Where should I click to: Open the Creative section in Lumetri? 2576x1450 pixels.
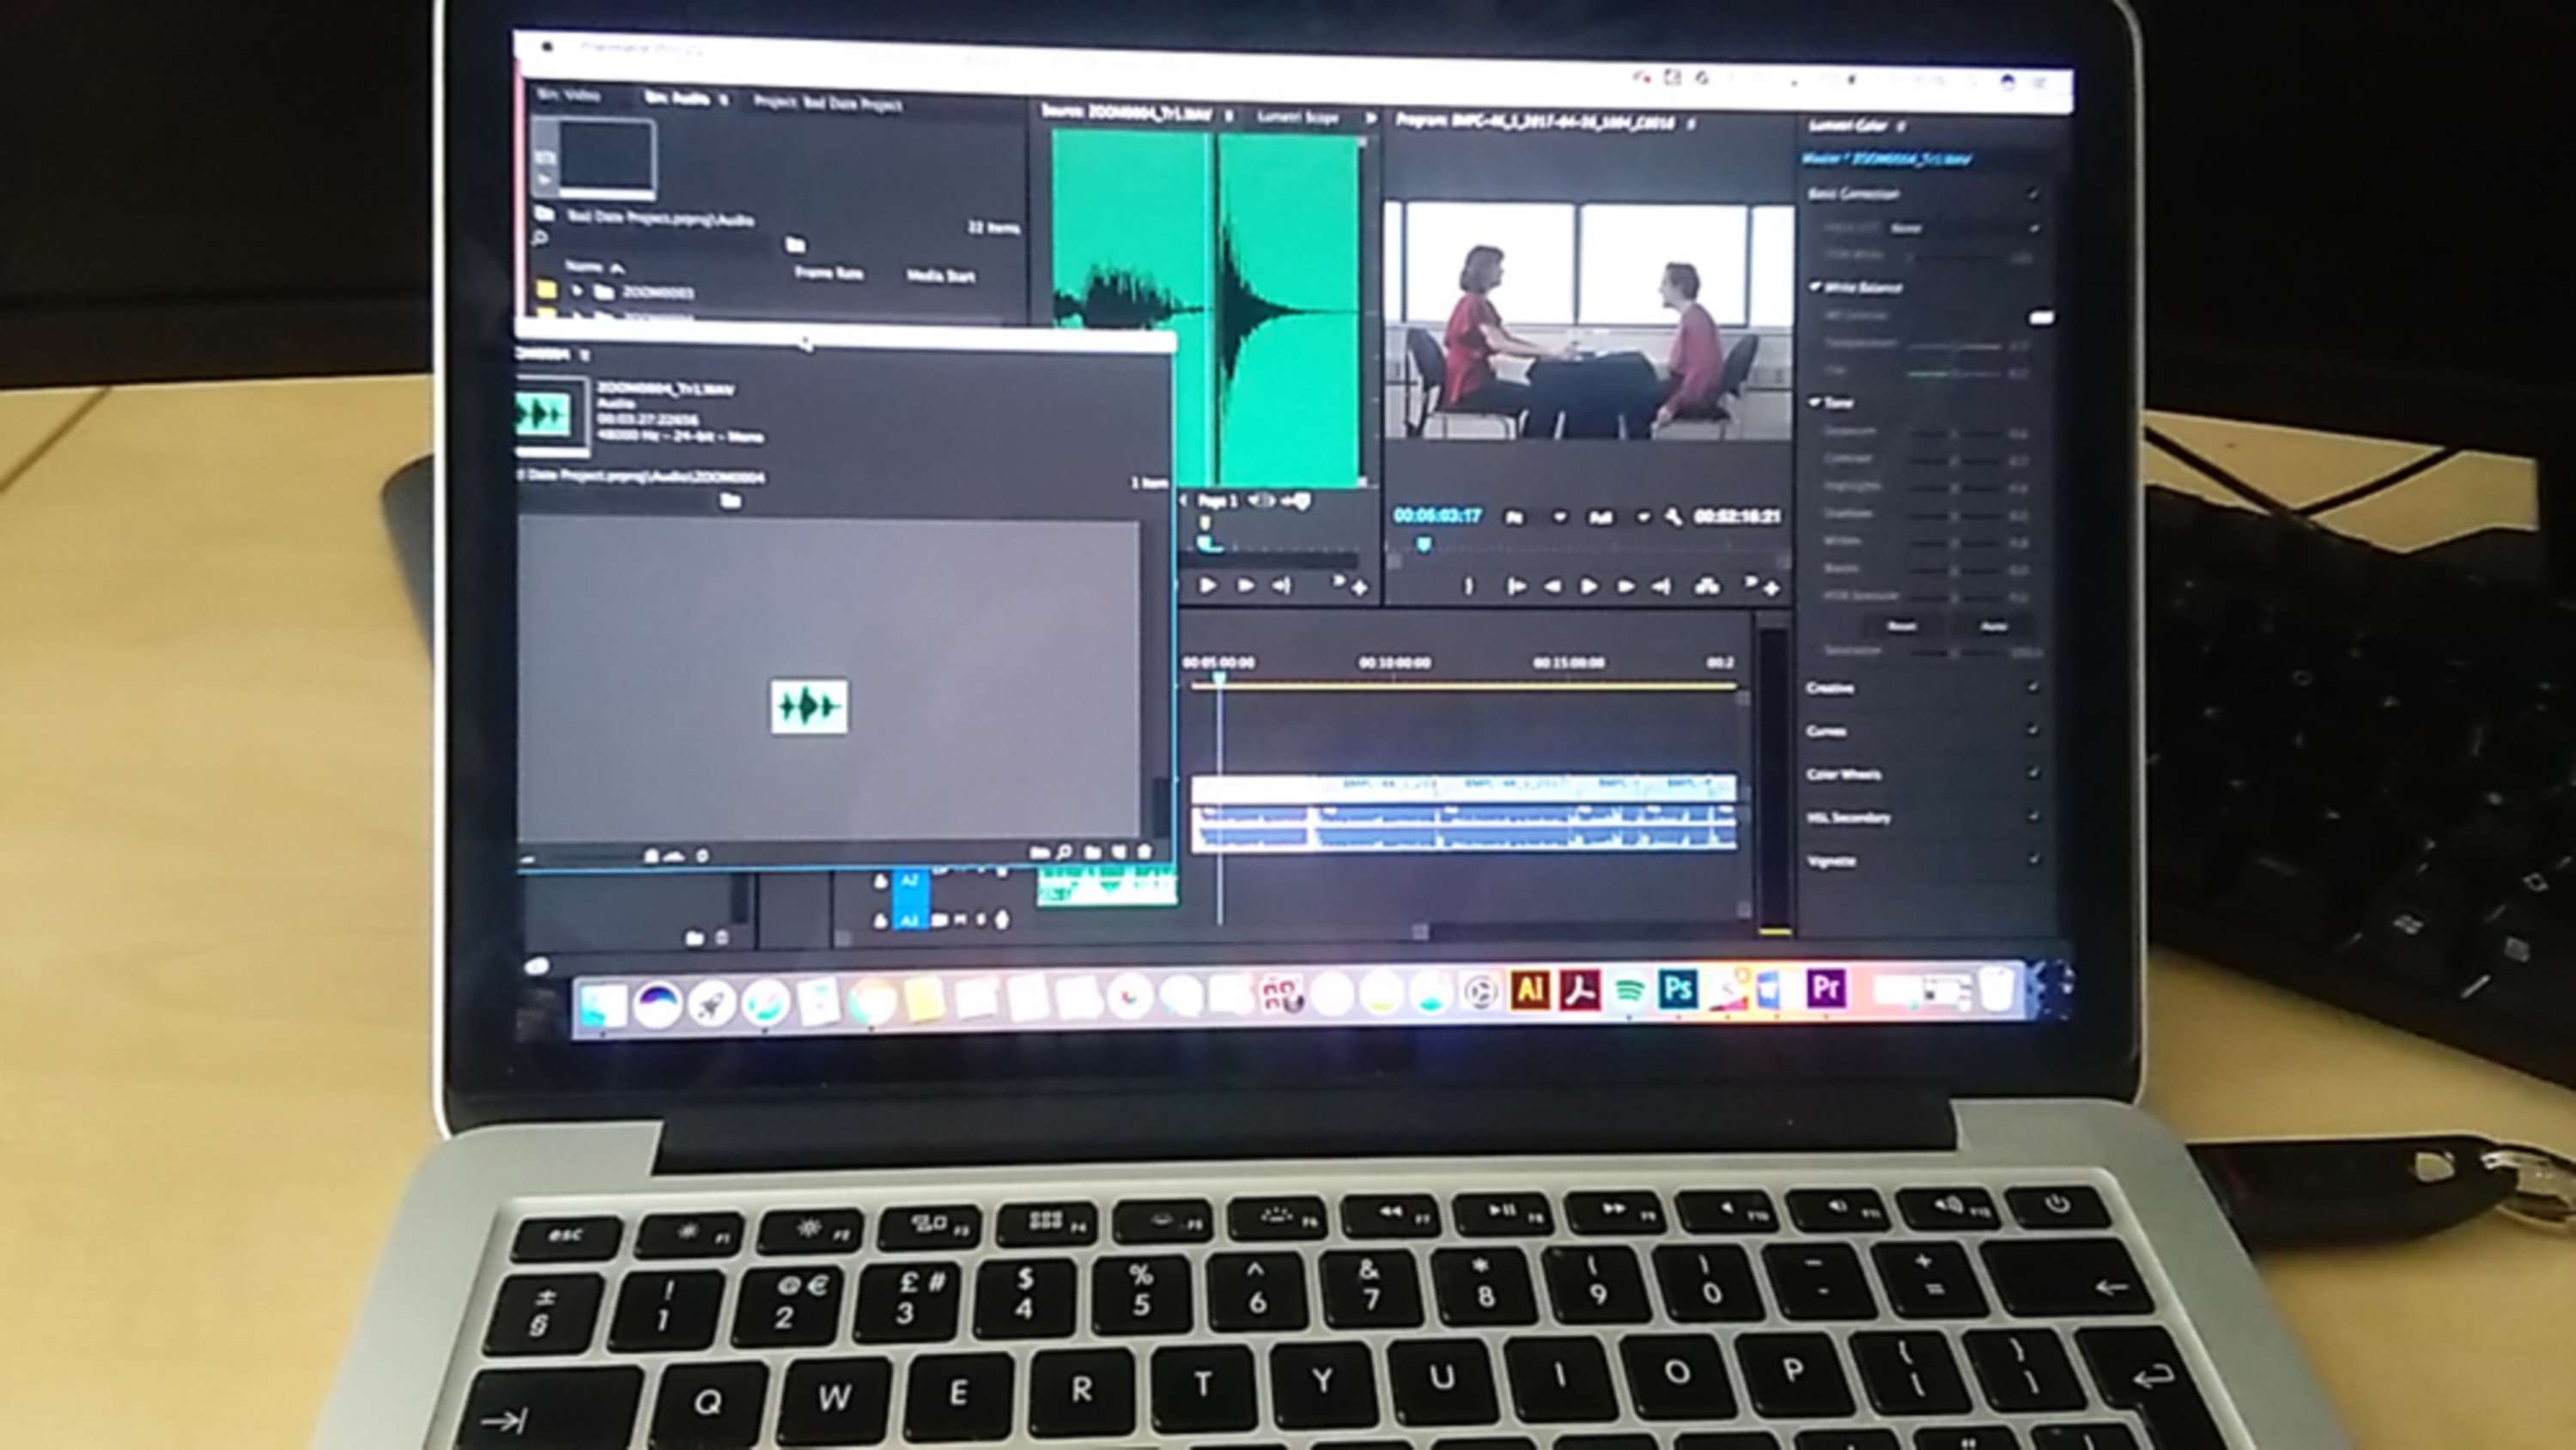[1830, 688]
